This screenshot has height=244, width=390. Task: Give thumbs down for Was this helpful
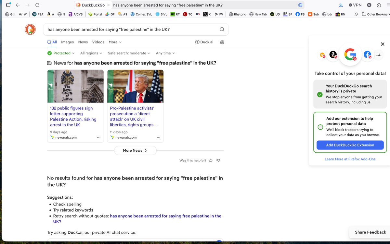coord(218,160)
